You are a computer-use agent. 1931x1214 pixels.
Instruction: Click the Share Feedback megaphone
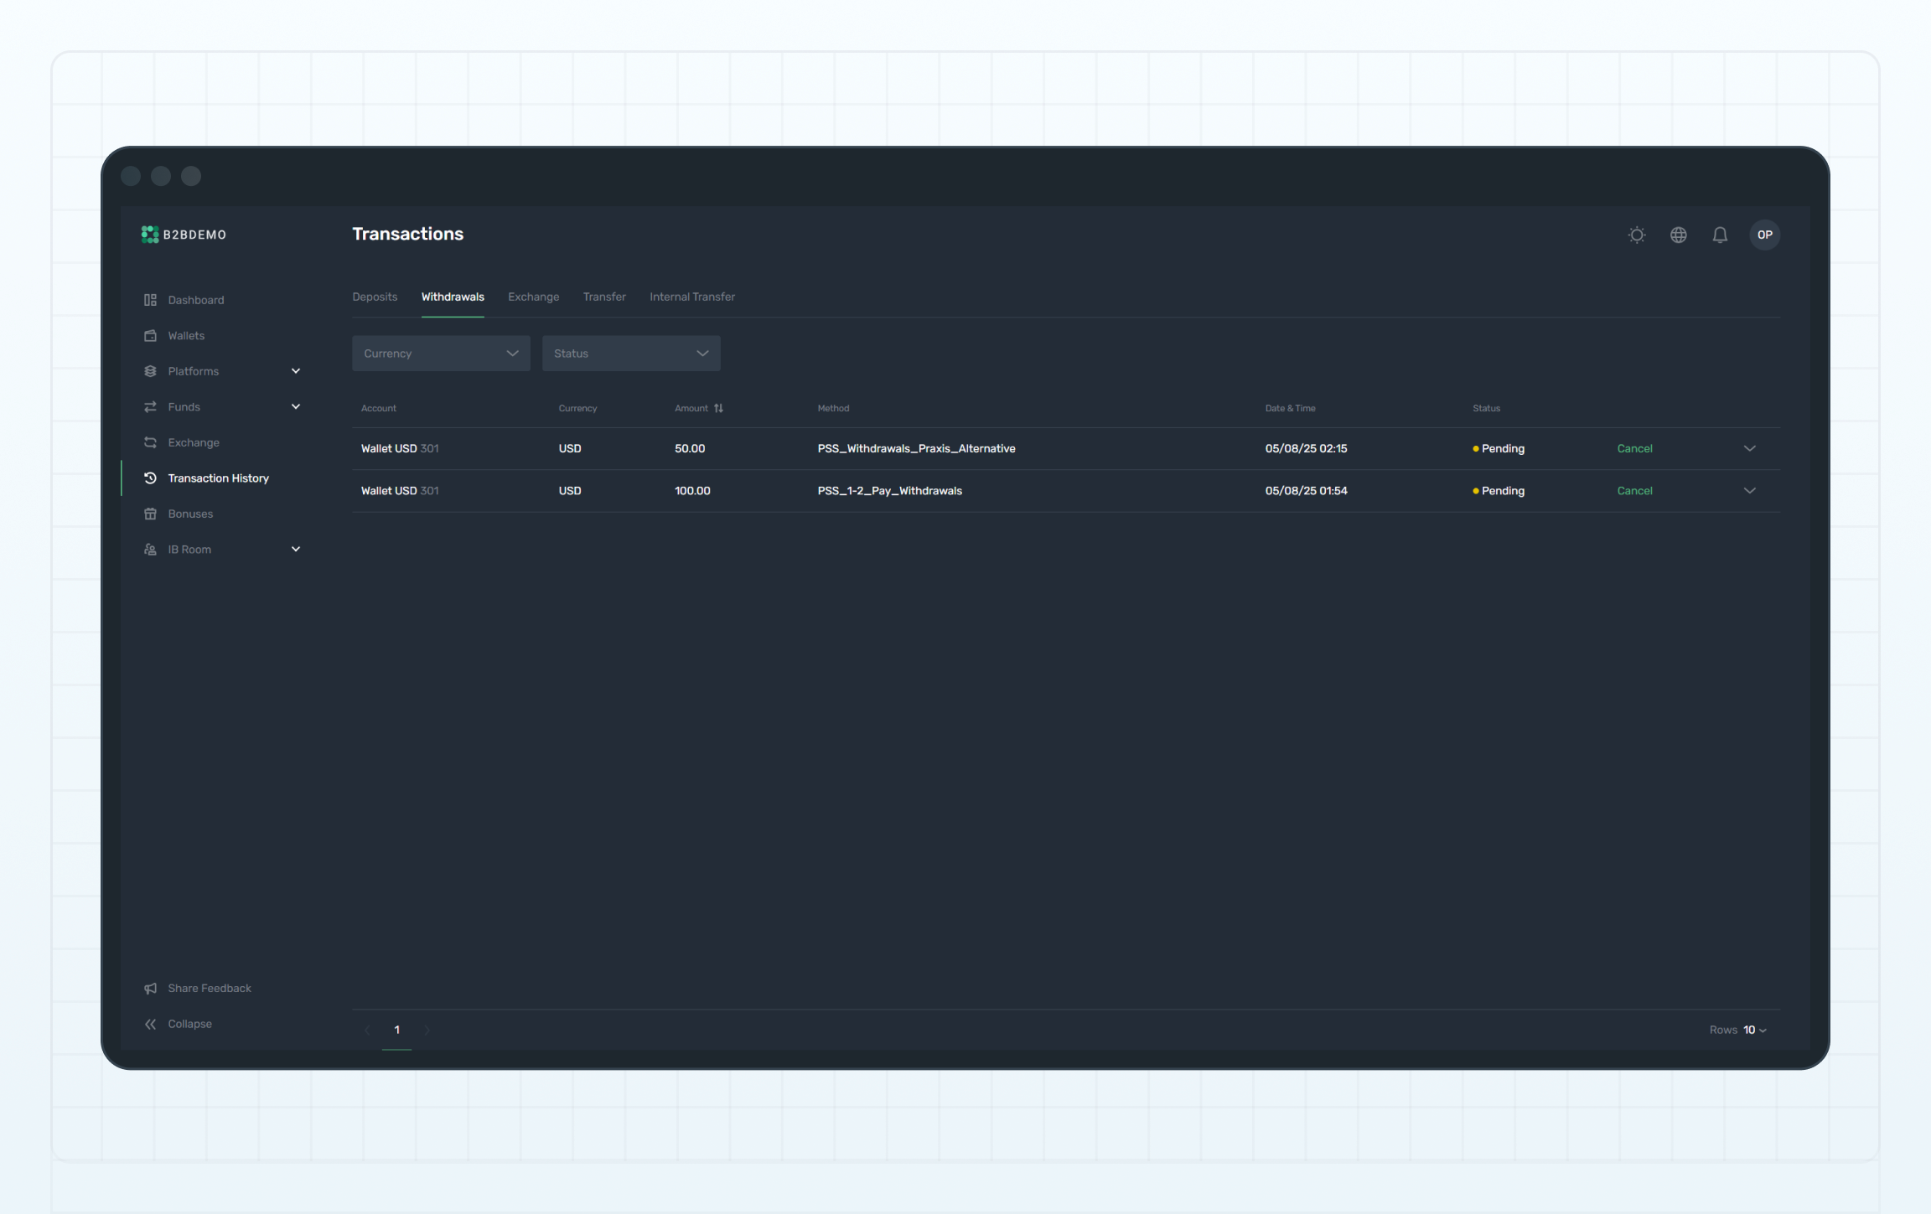(x=150, y=989)
